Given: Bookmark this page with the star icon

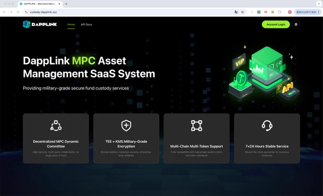Looking at the screenshot, I should click(x=242, y=12).
